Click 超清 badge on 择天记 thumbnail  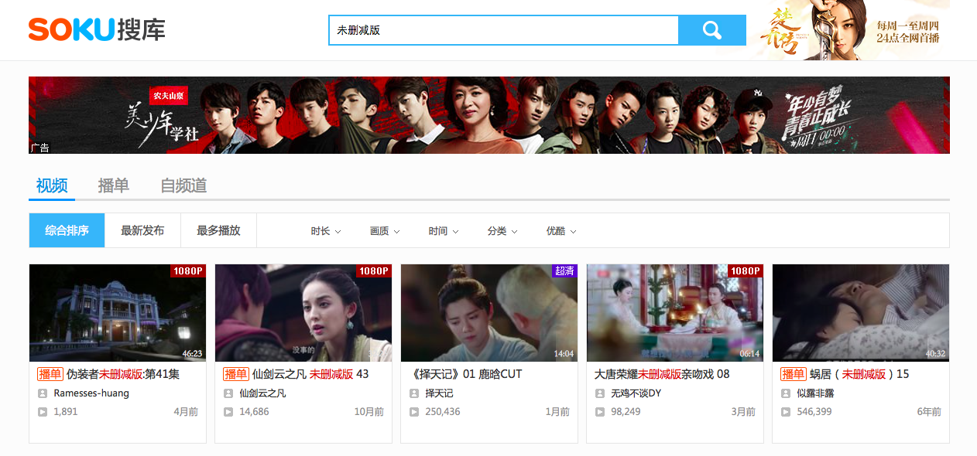tap(564, 271)
